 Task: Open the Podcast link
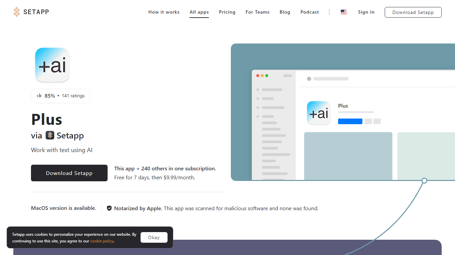[310, 12]
